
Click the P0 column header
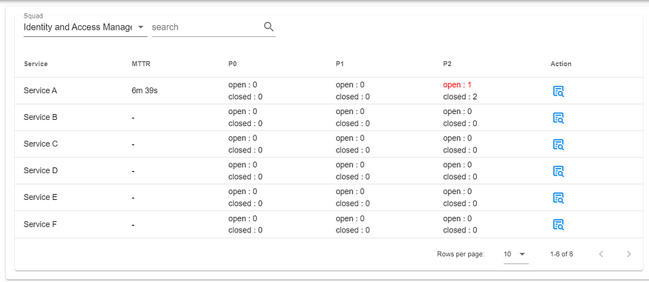[x=233, y=64]
